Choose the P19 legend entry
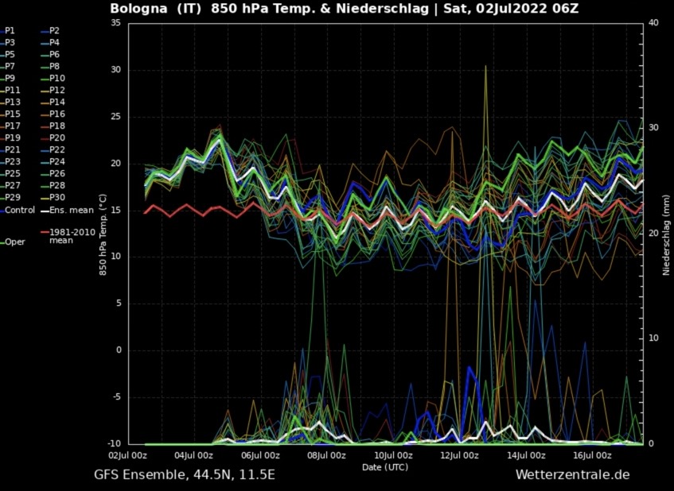This screenshot has width=674, height=491. tap(10, 137)
